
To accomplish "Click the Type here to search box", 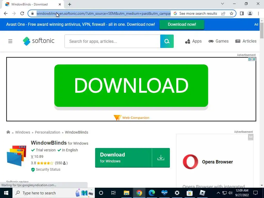I will pos(54,193).
